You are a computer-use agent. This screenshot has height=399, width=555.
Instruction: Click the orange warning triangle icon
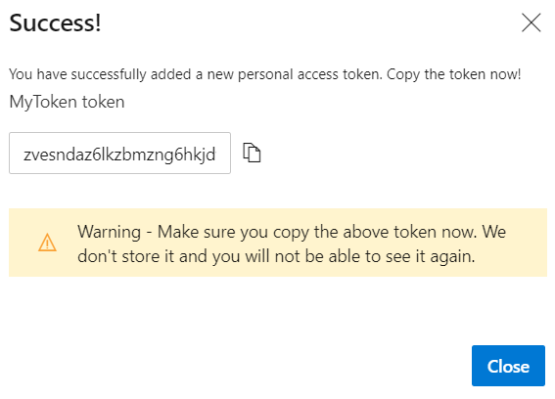[x=47, y=243]
